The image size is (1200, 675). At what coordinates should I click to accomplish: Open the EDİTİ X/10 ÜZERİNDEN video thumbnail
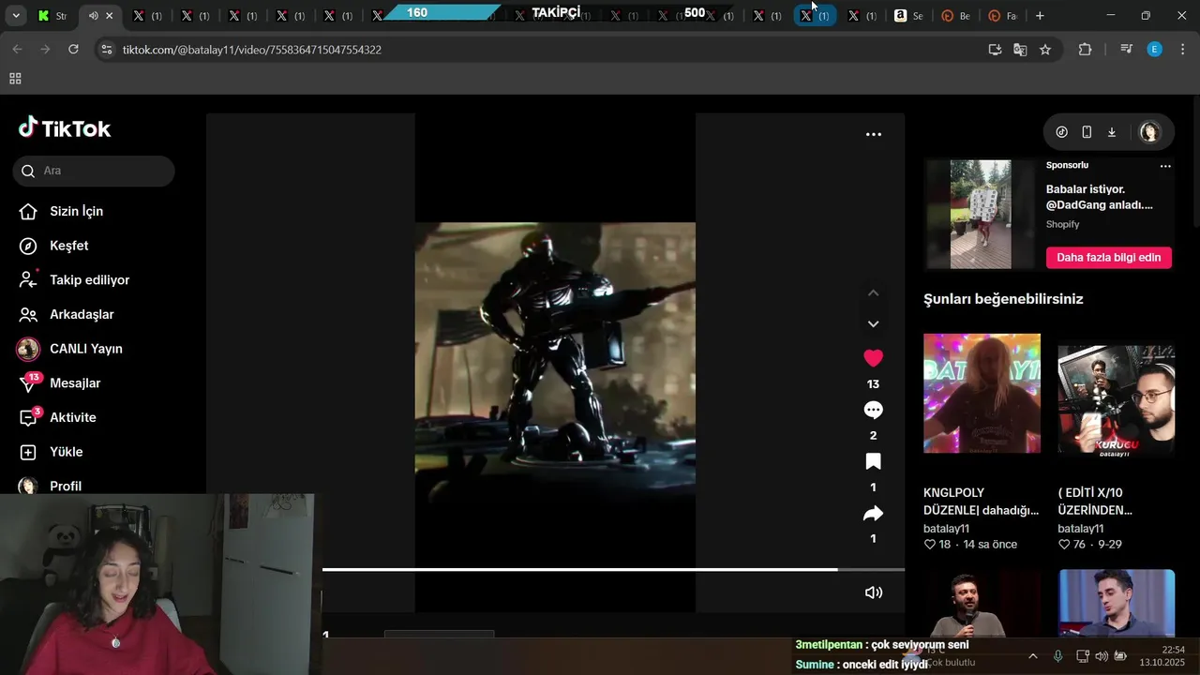click(1116, 399)
